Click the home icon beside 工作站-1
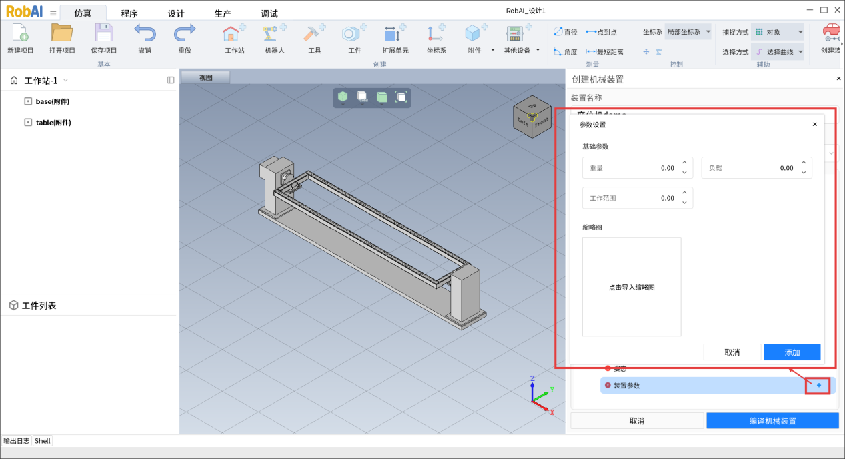Viewport: 845px width, 459px height. coord(14,81)
